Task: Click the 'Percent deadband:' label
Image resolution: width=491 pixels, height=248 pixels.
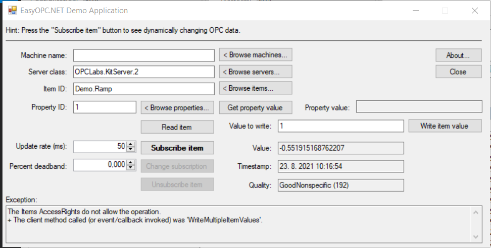Action: point(38,166)
